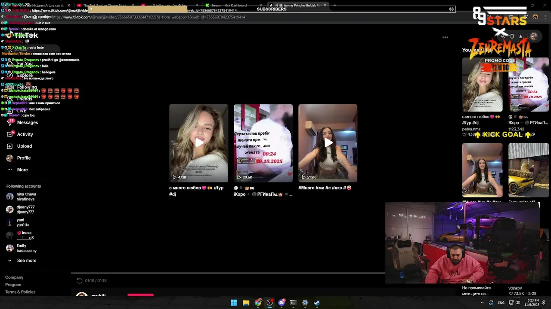Open the Activity notifications icon
551x309 pixels.
(9, 134)
